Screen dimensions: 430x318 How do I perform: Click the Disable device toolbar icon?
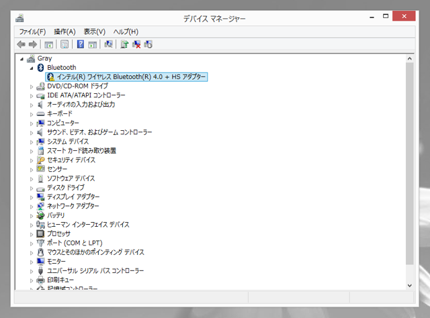148,44
